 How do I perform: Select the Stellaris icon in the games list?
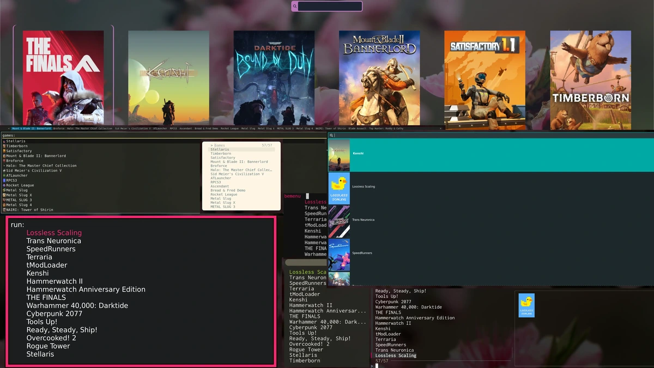tap(4, 141)
